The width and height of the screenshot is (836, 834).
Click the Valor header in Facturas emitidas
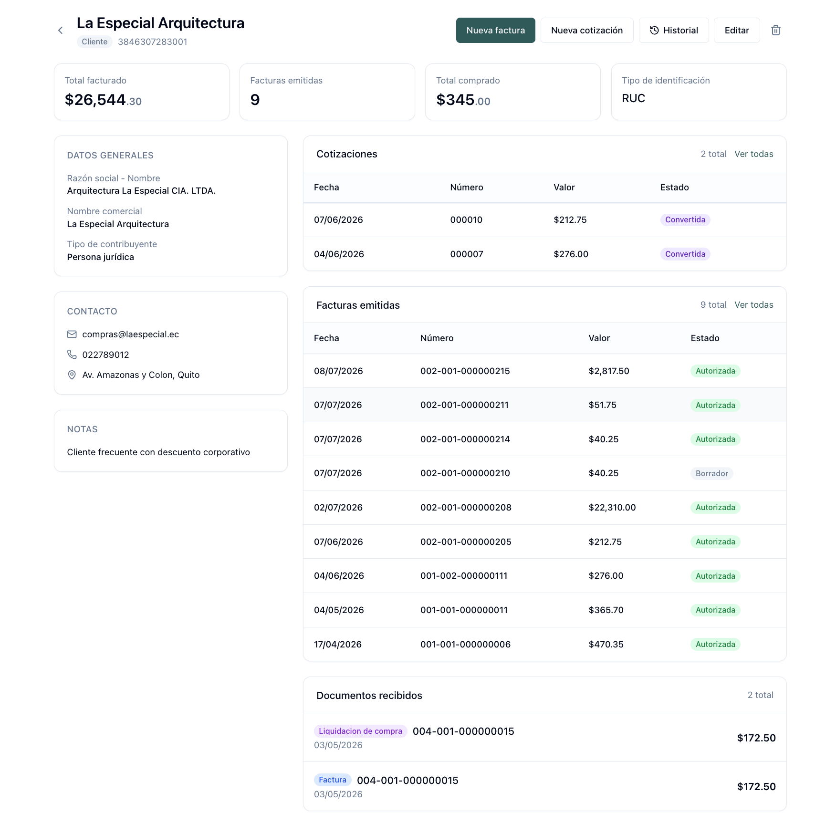(599, 338)
